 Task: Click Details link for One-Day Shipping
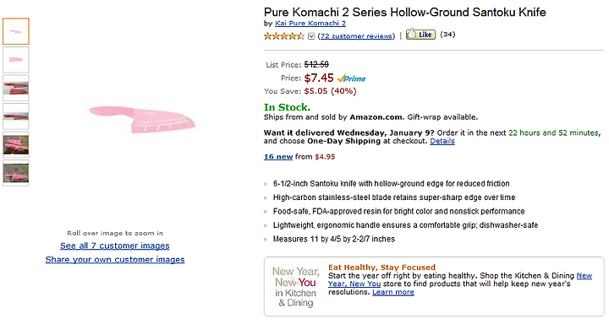[442, 141]
